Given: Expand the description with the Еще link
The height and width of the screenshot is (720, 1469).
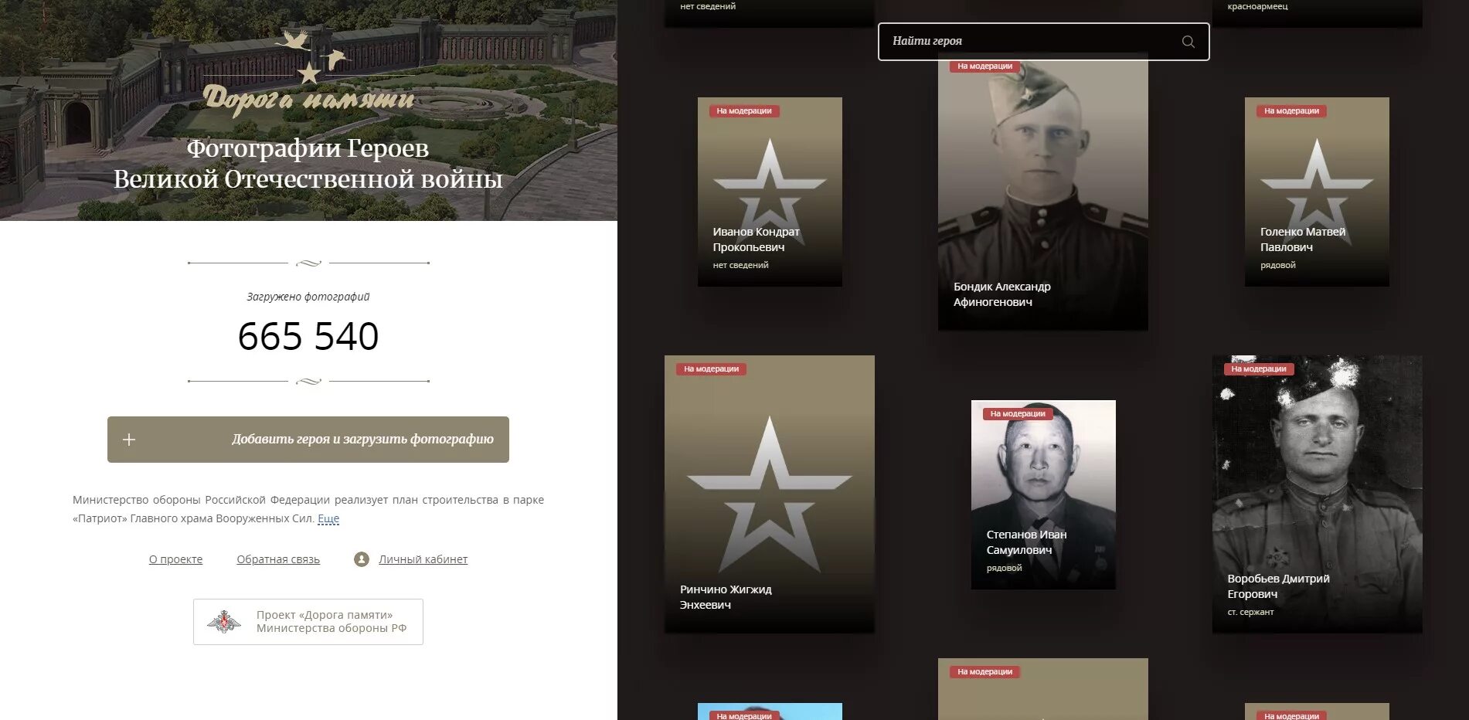Looking at the screenshot, I should (x=328, y=518).
